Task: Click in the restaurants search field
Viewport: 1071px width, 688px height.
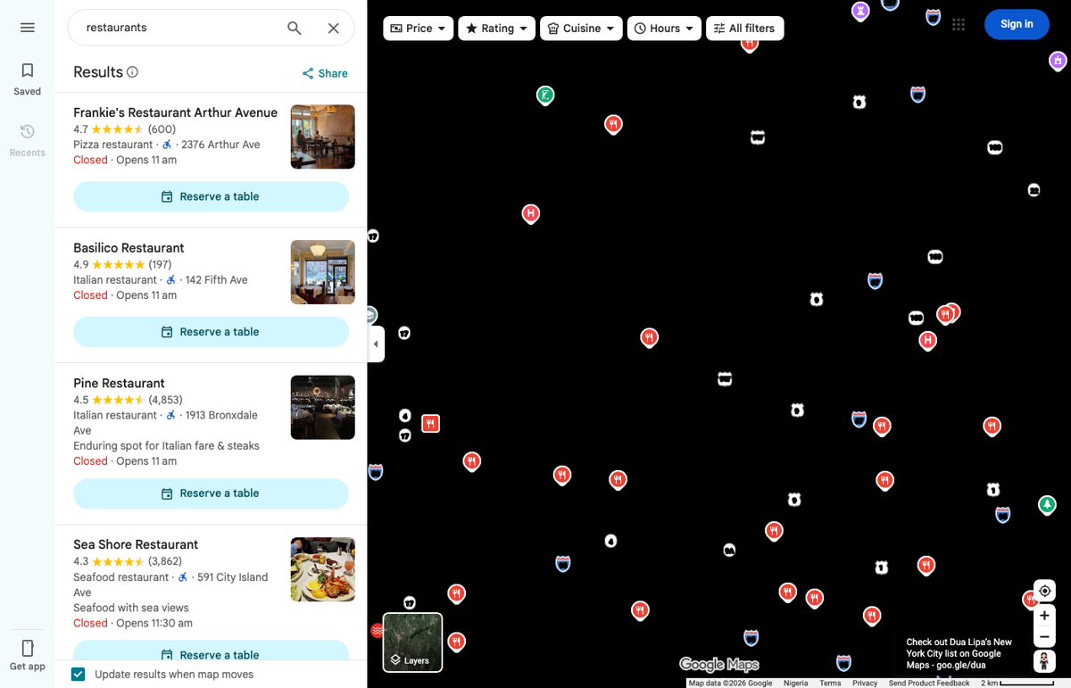Action: click(178, 28)
